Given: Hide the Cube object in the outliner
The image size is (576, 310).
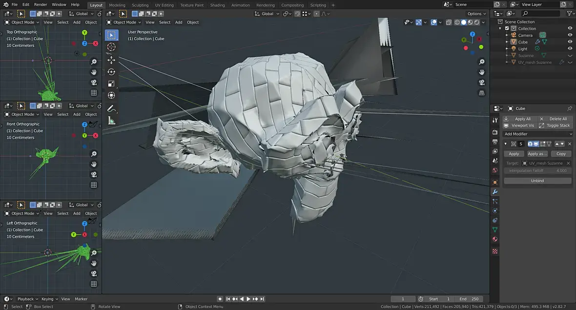Looking at the screenshot, I should [570, 42].
